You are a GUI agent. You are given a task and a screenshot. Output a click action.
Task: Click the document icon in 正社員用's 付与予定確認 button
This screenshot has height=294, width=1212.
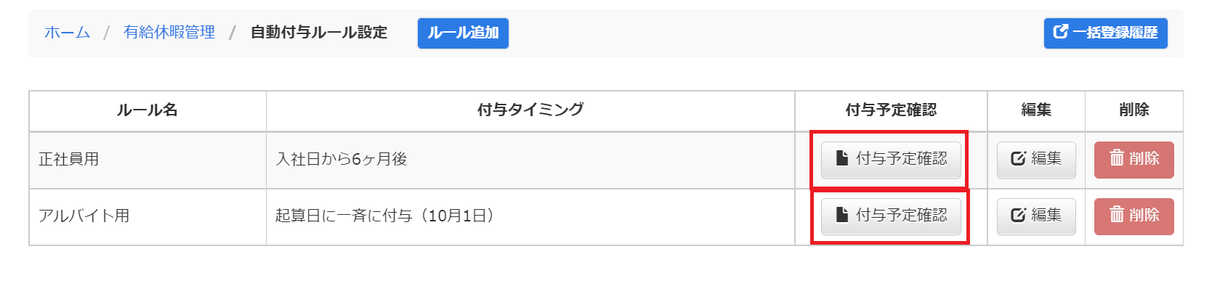[x=842, y=158]
